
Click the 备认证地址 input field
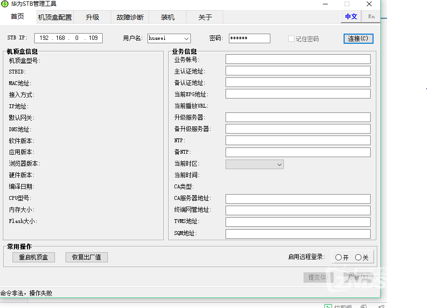point(298,82)
